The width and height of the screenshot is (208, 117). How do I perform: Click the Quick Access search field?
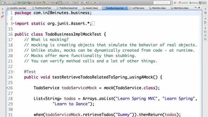coord(162,3)
